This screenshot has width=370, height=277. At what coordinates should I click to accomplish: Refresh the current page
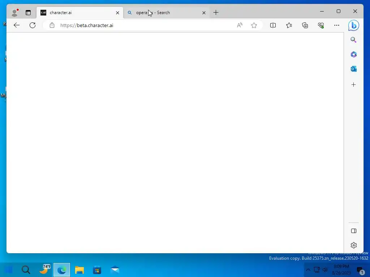coord(33,25)
